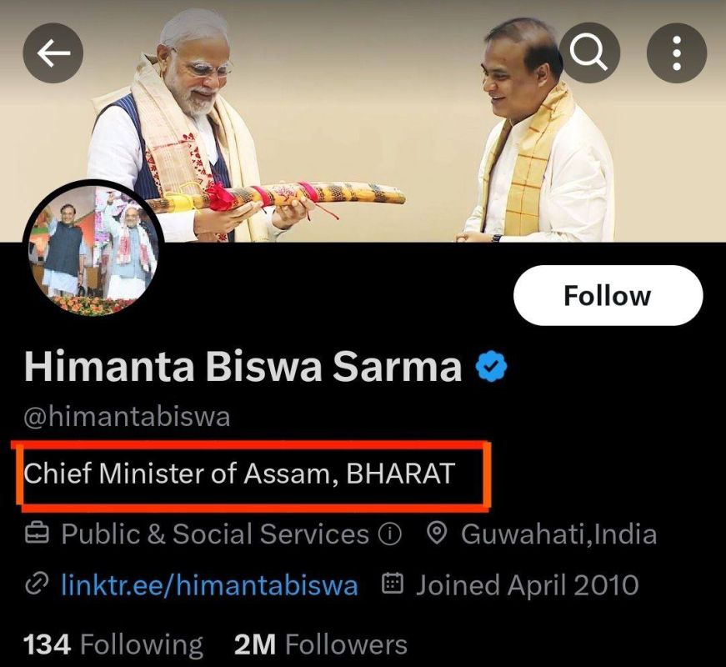The width and height of the screenshot is (726, 667).
Task: Click the Guwahati, India location text
Action: pos(558,534)
